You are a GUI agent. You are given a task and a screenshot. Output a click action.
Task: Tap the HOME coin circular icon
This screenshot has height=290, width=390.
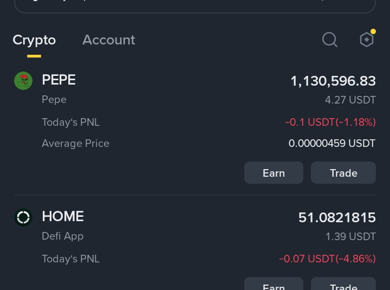[x=23, y=217]
